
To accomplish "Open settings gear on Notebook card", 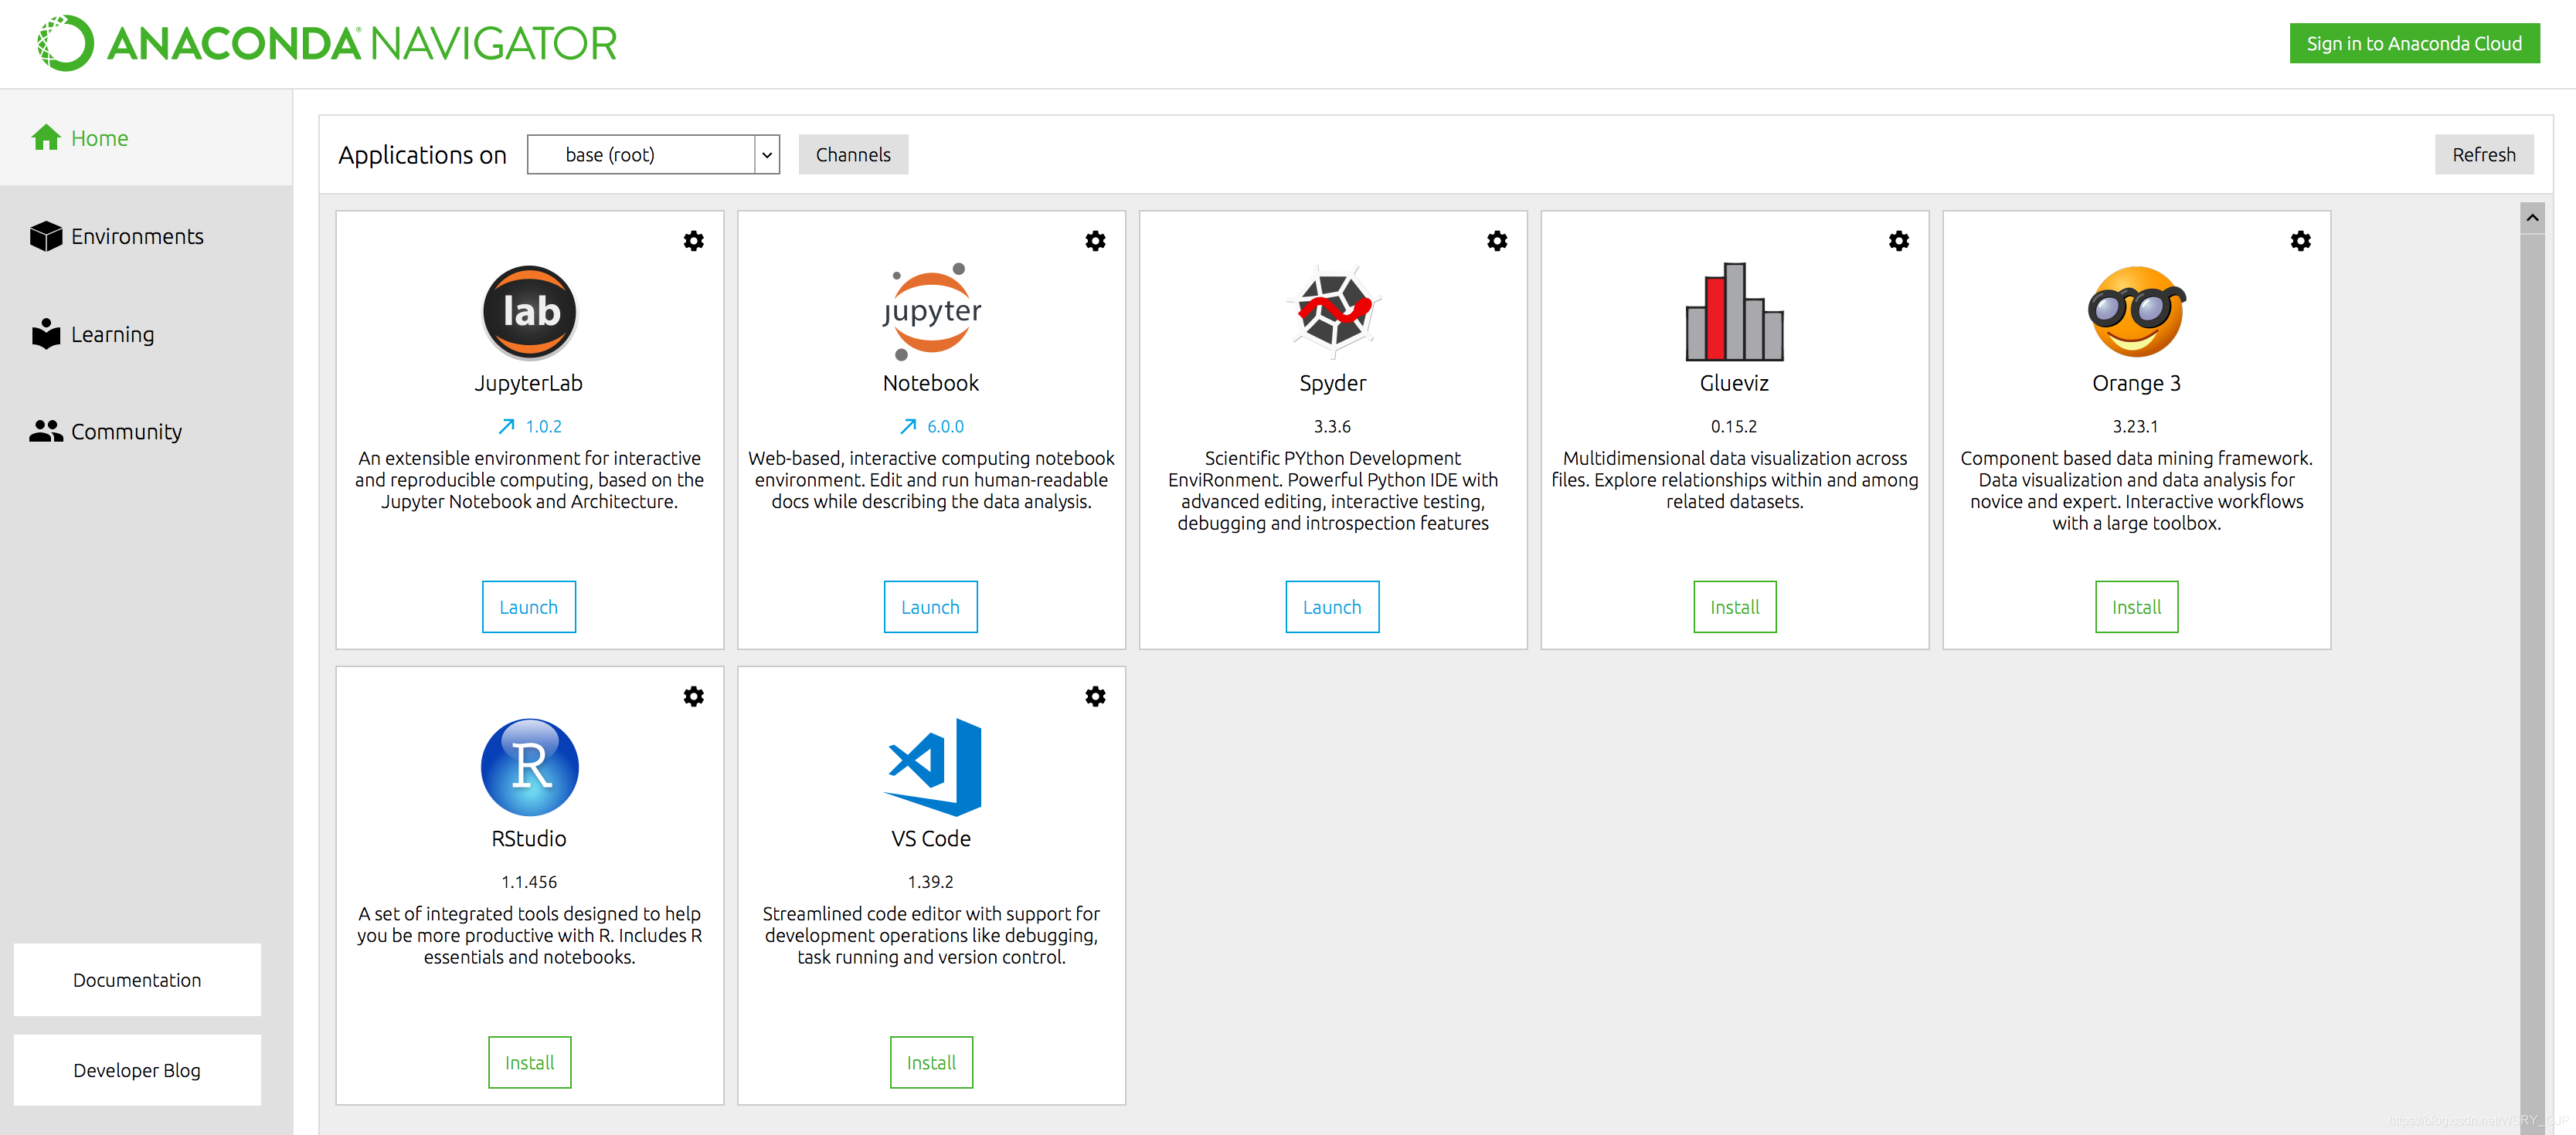I will (x=1095, y=241).
